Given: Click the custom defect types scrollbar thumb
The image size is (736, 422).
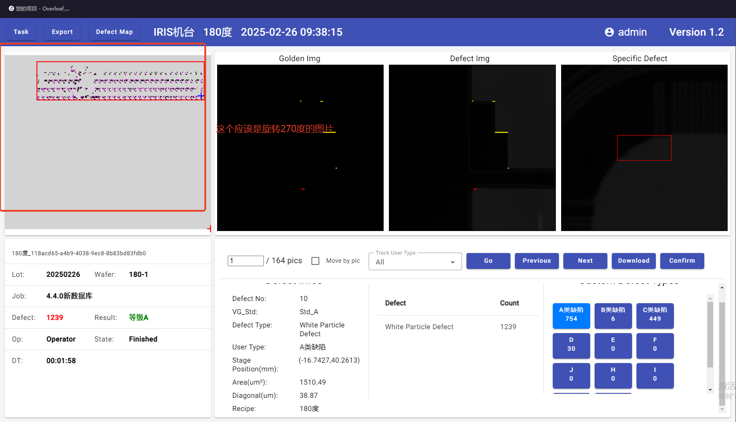Looking at the screenshot, I should click(x=710, y=334).
